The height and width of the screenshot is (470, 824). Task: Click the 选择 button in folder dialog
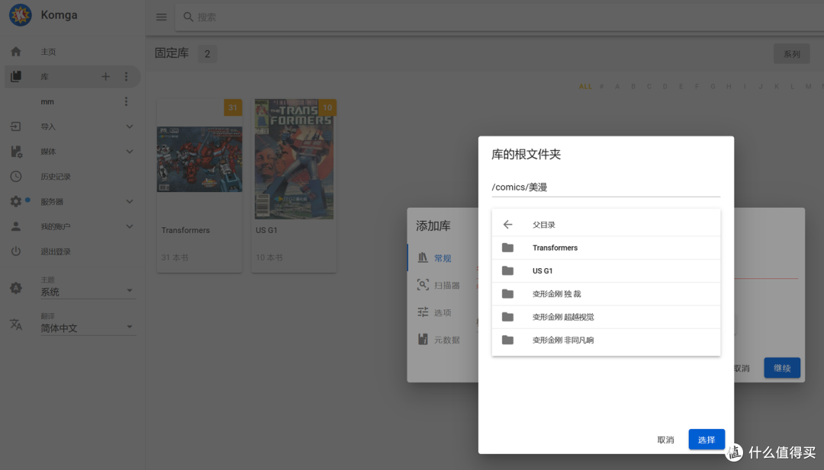[x=707, y=440]
